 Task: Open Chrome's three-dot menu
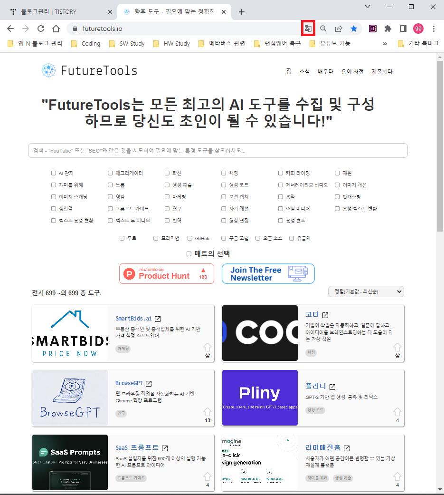click(x=434, y=29)
